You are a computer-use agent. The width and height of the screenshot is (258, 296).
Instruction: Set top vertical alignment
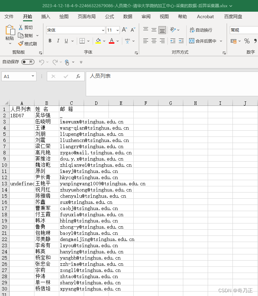tap(146, 30)
